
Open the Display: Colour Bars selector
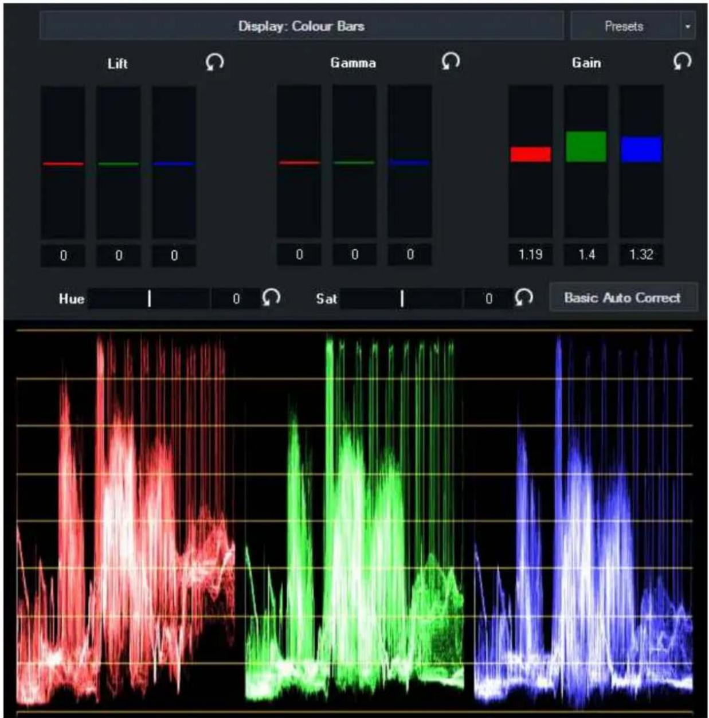tap(301, 26)
